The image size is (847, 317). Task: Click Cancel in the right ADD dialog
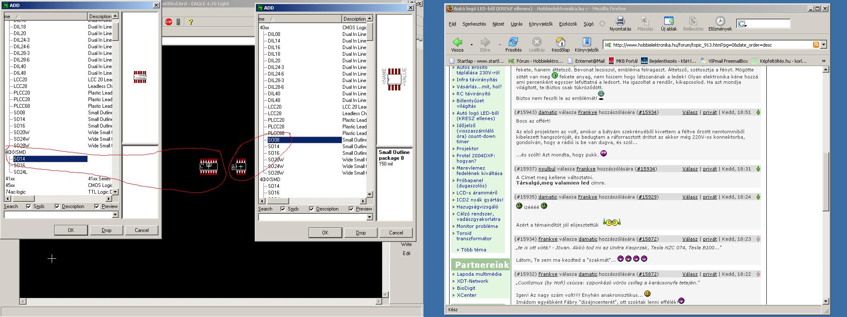[396, 232]
